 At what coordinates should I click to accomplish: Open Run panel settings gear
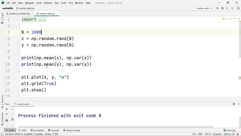[x=234, y=104]
